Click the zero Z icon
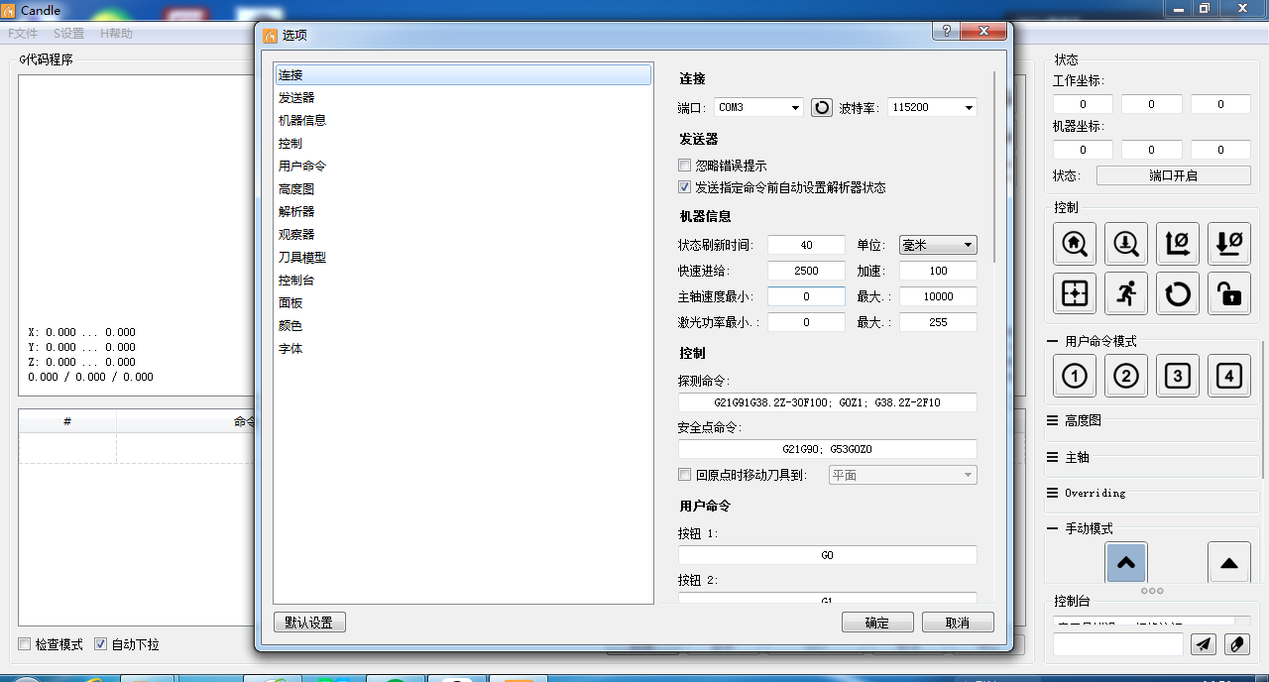The image size is (1269, 682). click(1229, 243)
